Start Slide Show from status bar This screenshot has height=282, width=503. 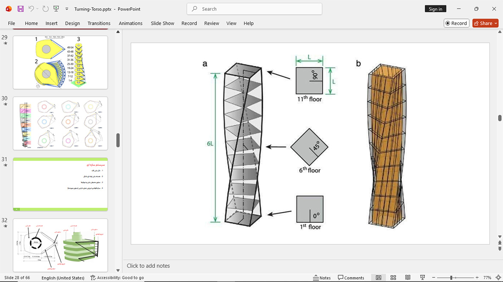[423, 277]
